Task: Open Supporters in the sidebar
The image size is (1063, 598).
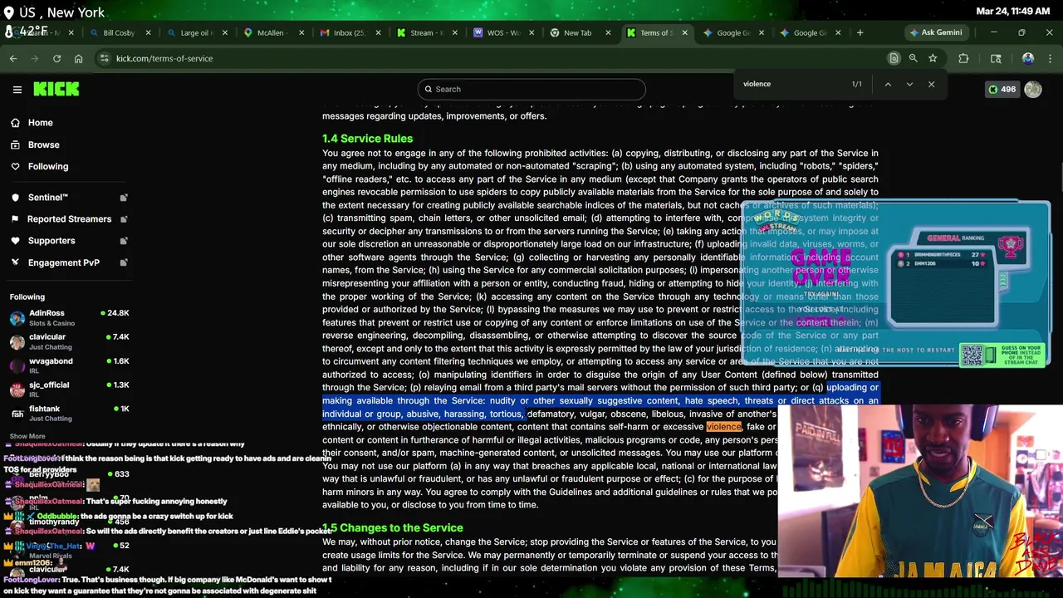Action: [51, 241]
